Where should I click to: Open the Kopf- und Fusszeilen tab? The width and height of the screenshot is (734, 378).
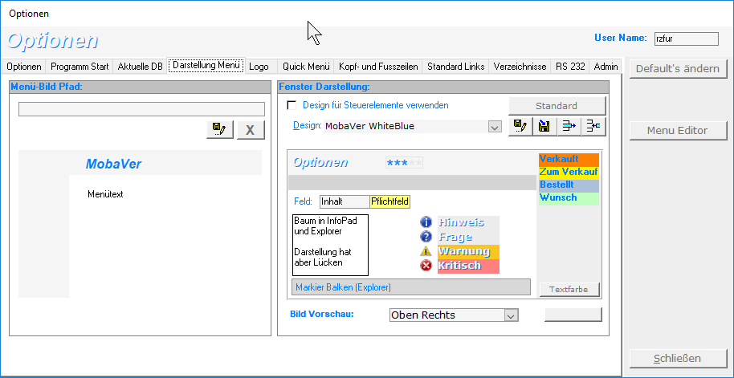coord(378,67)
